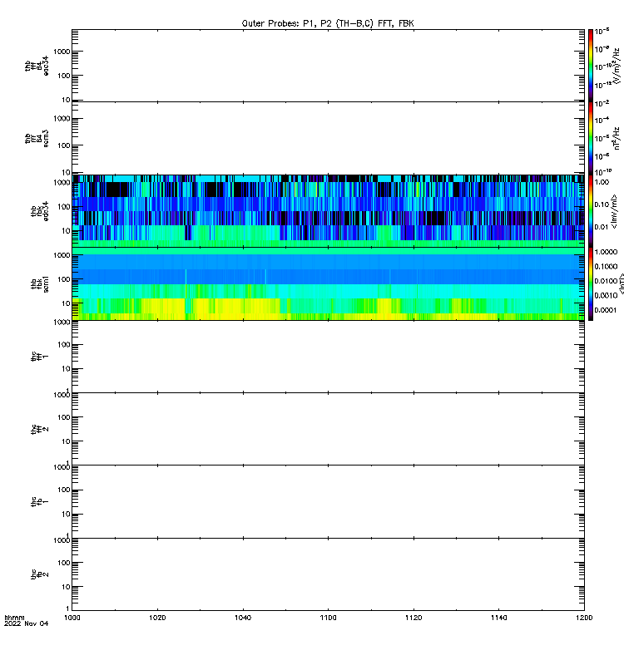The image size is (624, 665).
Task: Click the <|mV/m|> color bar
Action: [591, 211]
